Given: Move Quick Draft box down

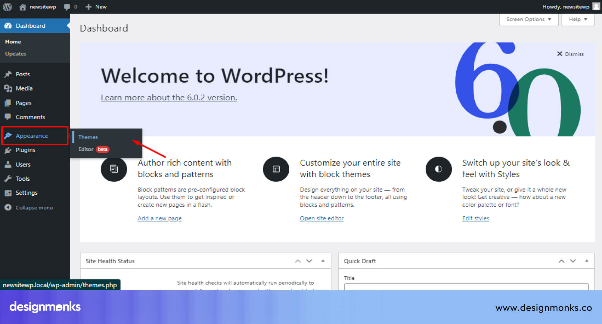Looking at the screenshot, I should (573, 261).
